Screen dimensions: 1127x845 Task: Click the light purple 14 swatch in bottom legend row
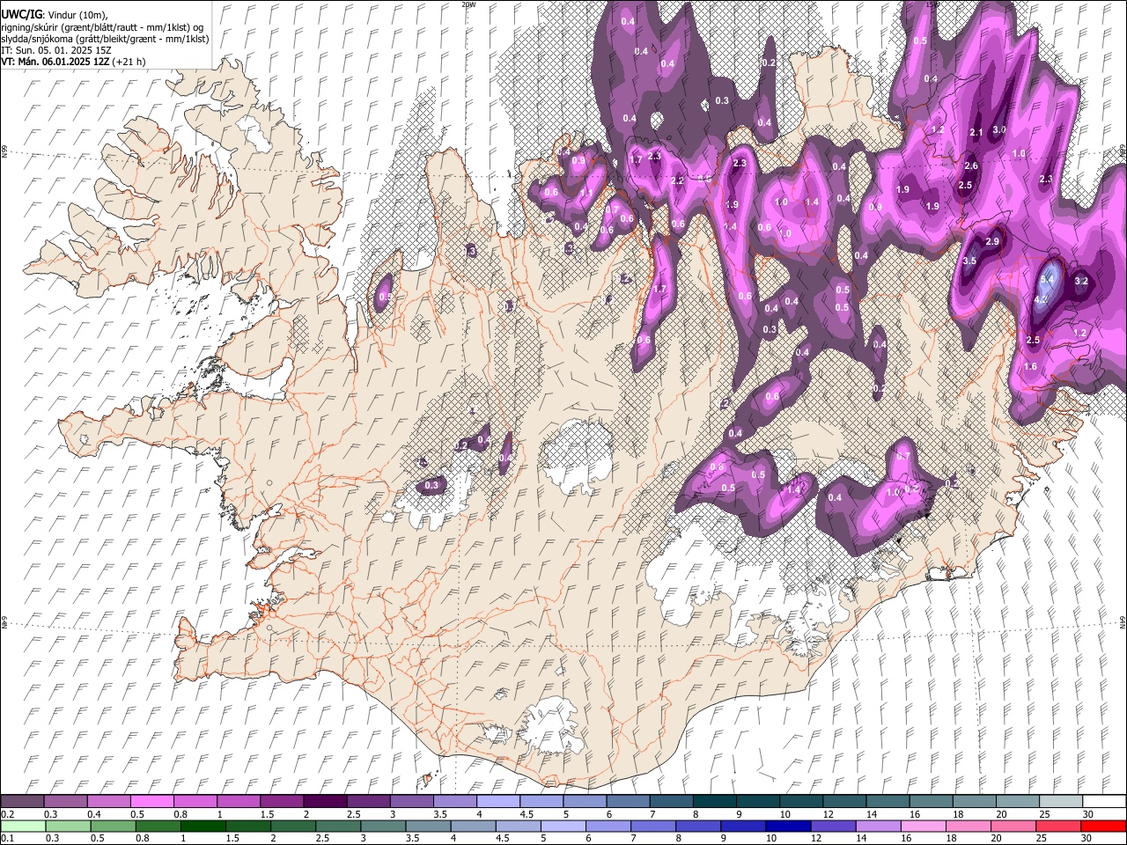tap(878, 826)
